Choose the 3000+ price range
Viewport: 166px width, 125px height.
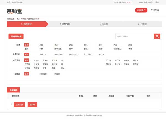(102, 54)
